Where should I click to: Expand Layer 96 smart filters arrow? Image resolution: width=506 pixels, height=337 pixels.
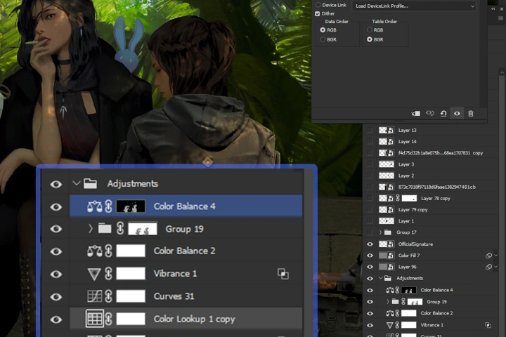[x=496, y=267]
